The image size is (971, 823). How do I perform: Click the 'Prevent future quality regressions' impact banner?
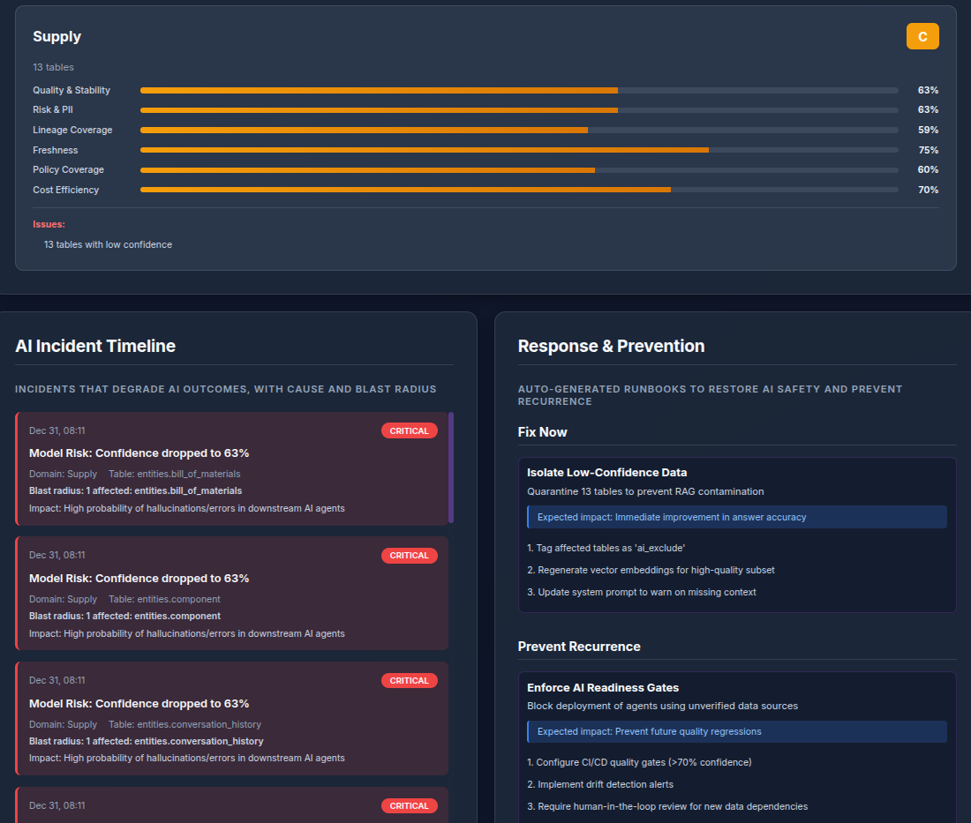coord(736,731)
